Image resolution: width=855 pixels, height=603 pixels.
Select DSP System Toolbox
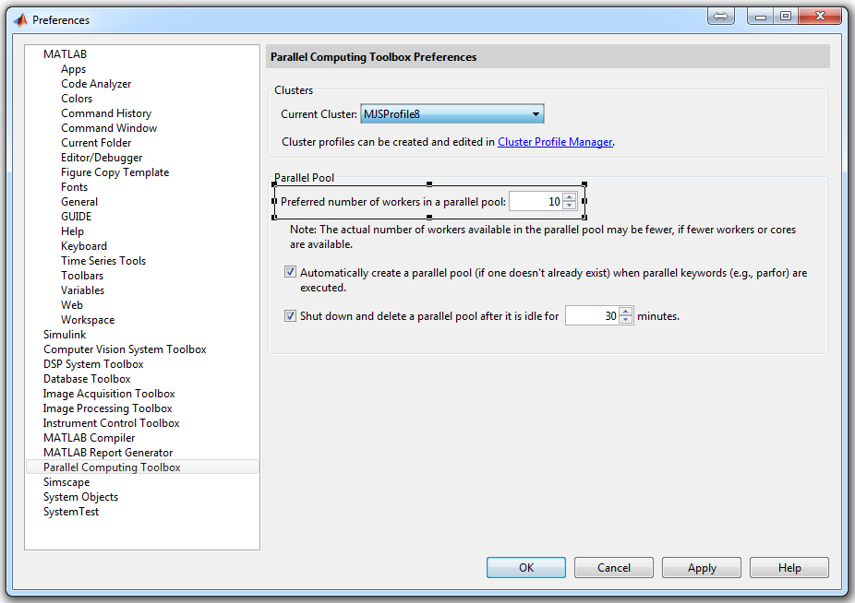tap(94, 364)
